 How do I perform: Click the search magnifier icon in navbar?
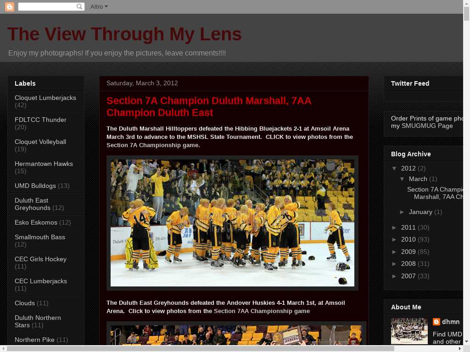point(79,7)
